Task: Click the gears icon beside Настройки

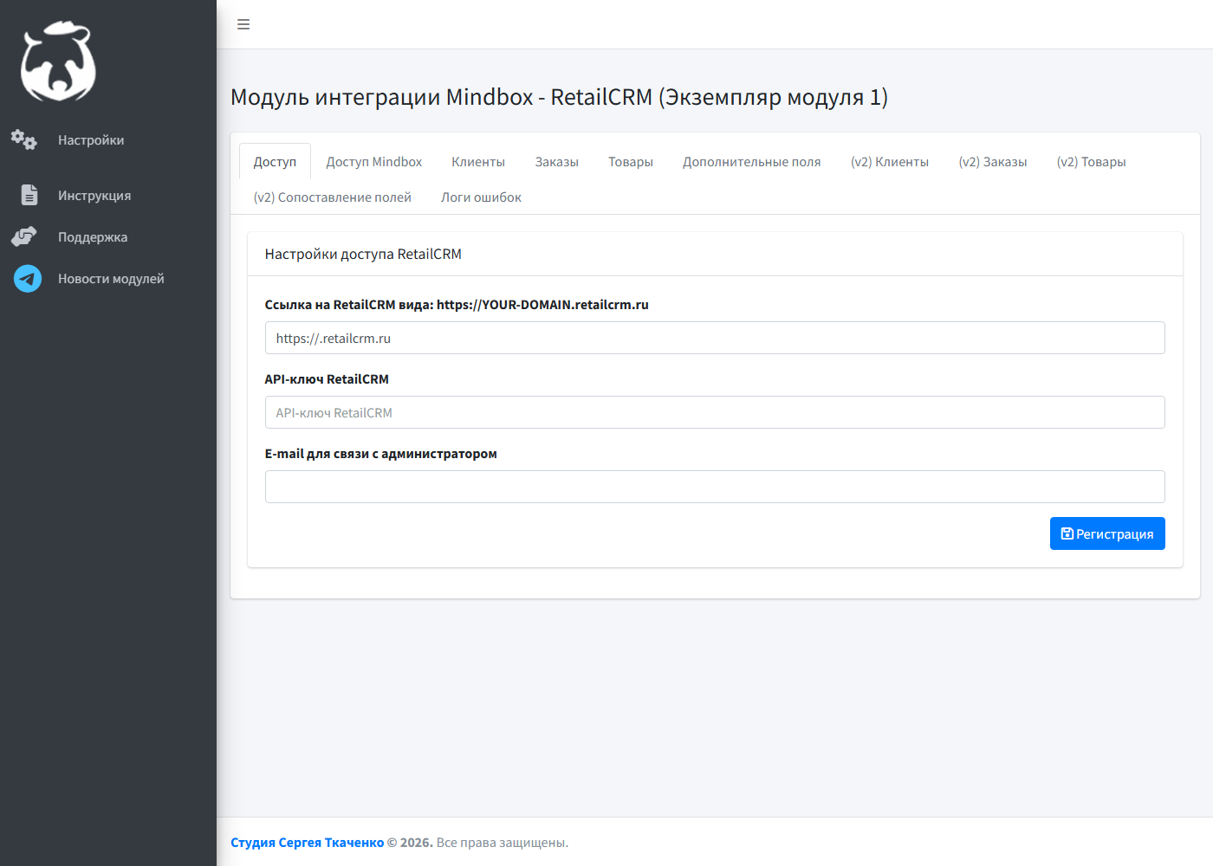Action: pos(24,139)
